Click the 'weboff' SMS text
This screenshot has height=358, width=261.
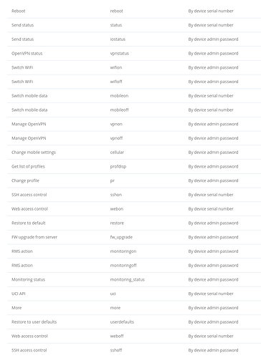pos(117,336)
